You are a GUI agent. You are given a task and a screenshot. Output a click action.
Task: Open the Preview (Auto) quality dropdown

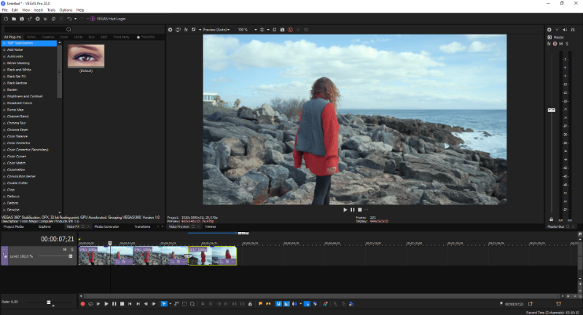coord(215,30)
